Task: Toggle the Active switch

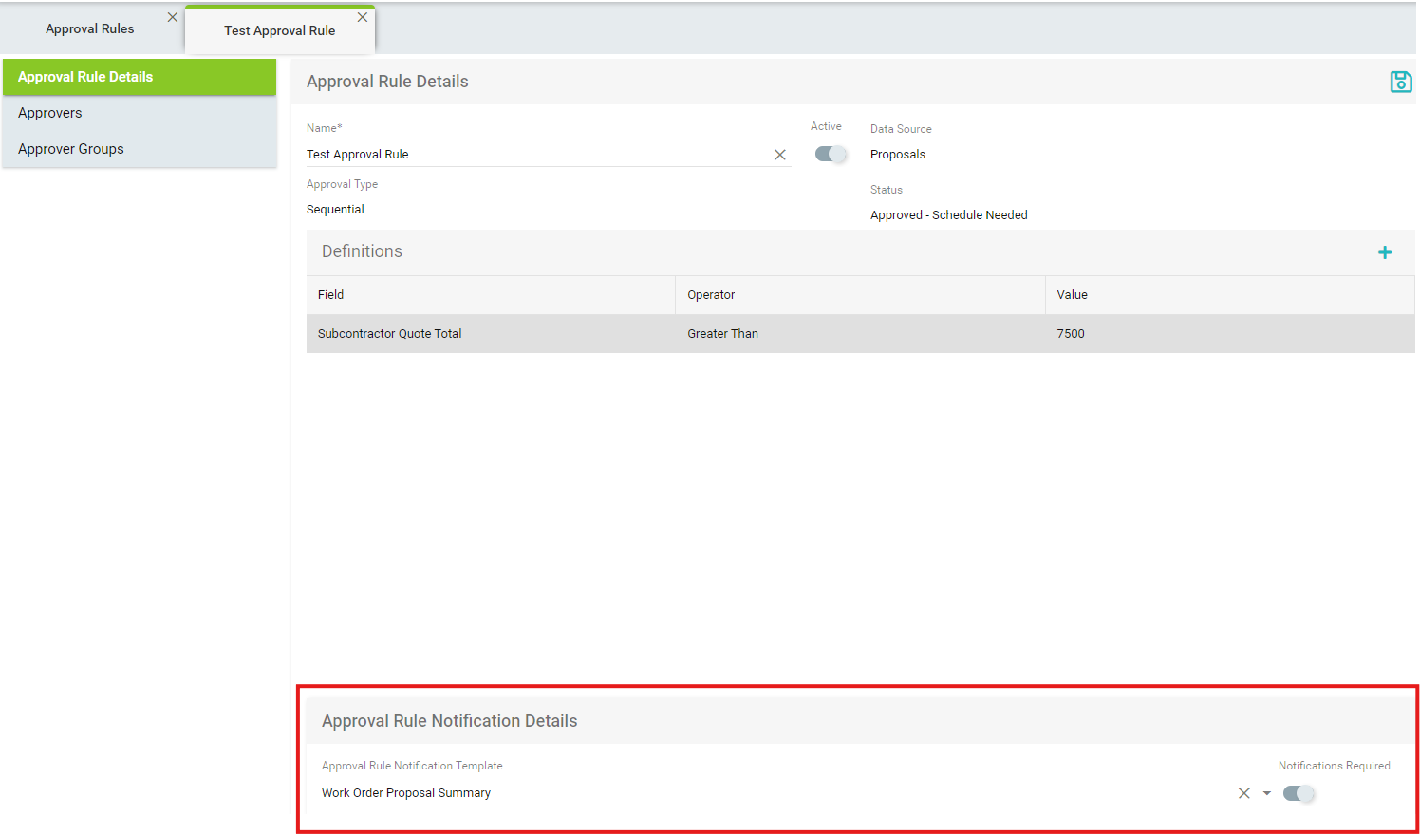Action: [831, 154]
